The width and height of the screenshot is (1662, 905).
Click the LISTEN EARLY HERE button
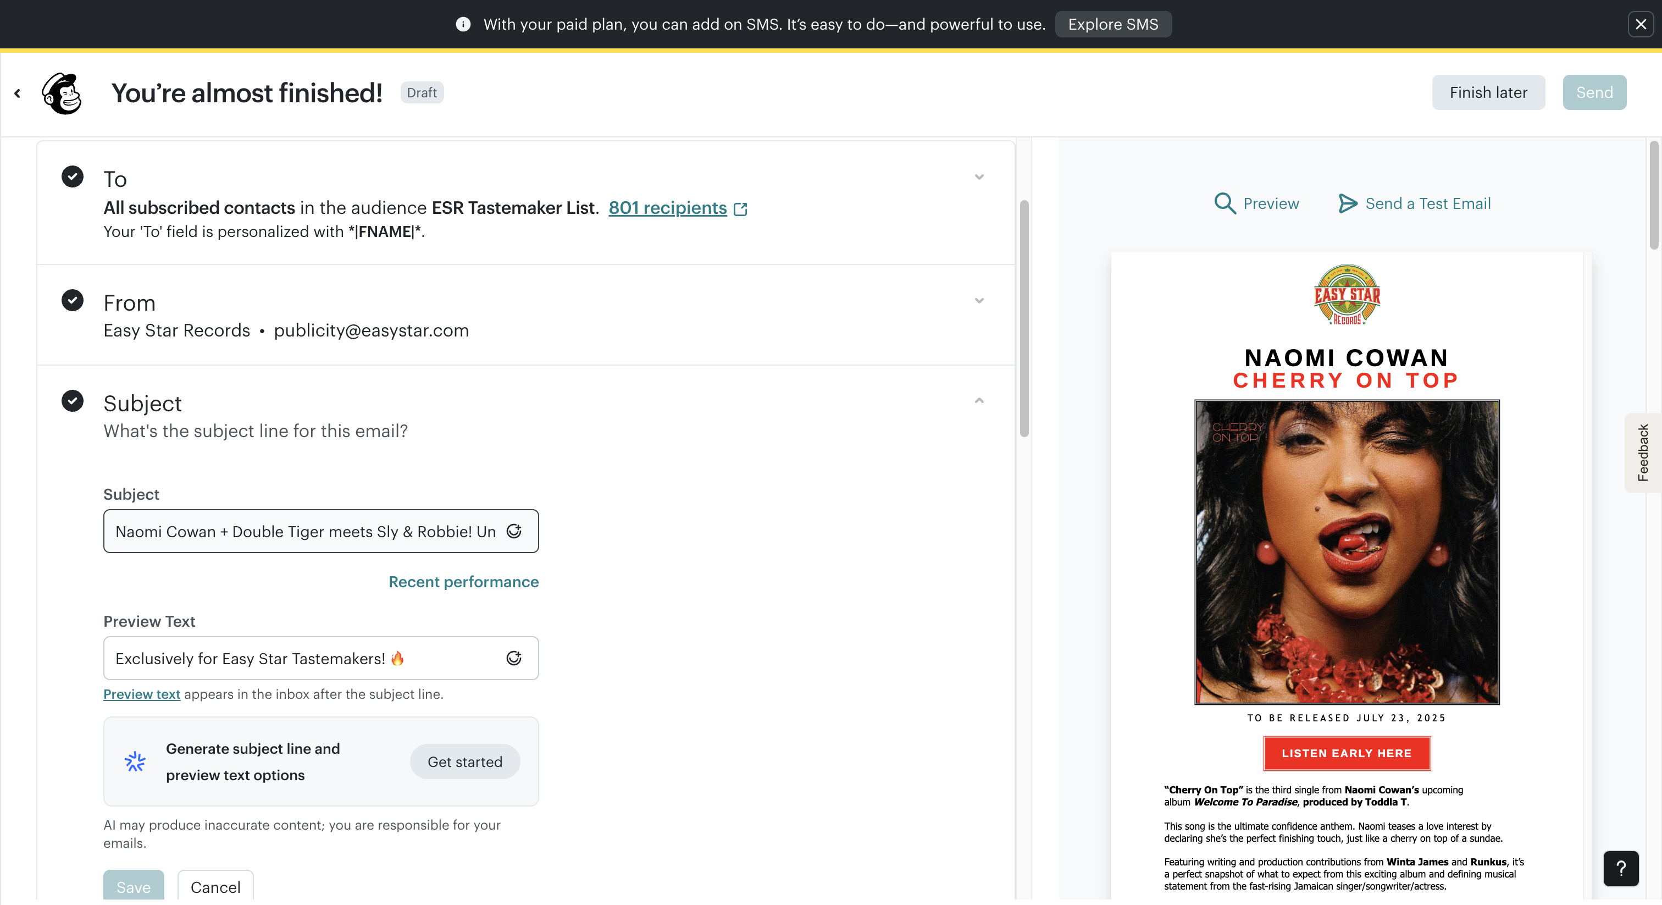click(x=1347, y=753)
